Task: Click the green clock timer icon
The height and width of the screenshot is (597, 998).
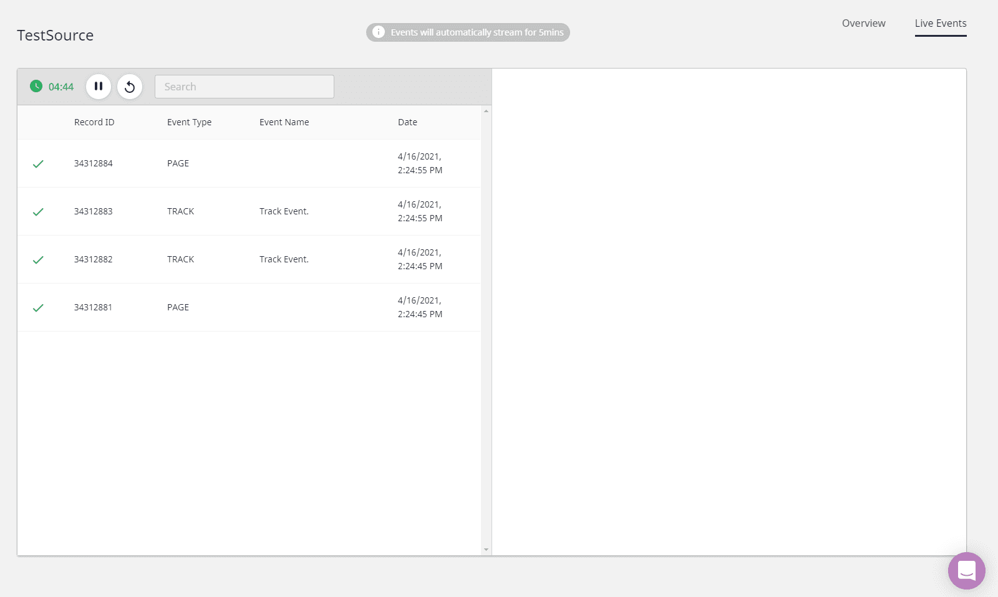Action: click(x=36, y=87)
